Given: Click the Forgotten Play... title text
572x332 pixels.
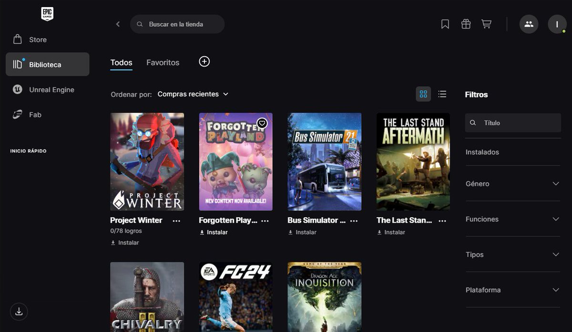Looking at the screenshot, I should 228,220.
